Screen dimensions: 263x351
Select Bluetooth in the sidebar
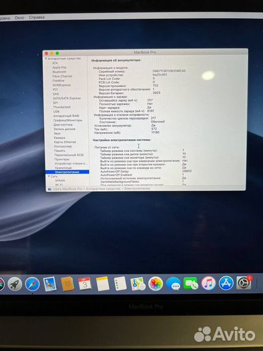pos(59,72)
